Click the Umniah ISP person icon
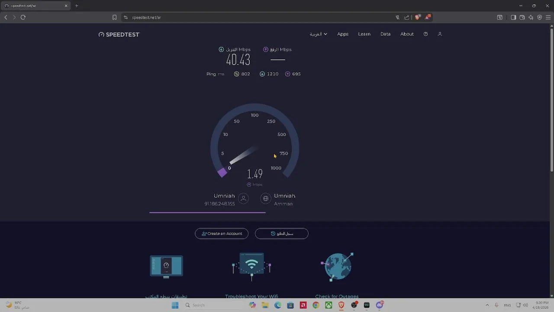 point(243,198)
